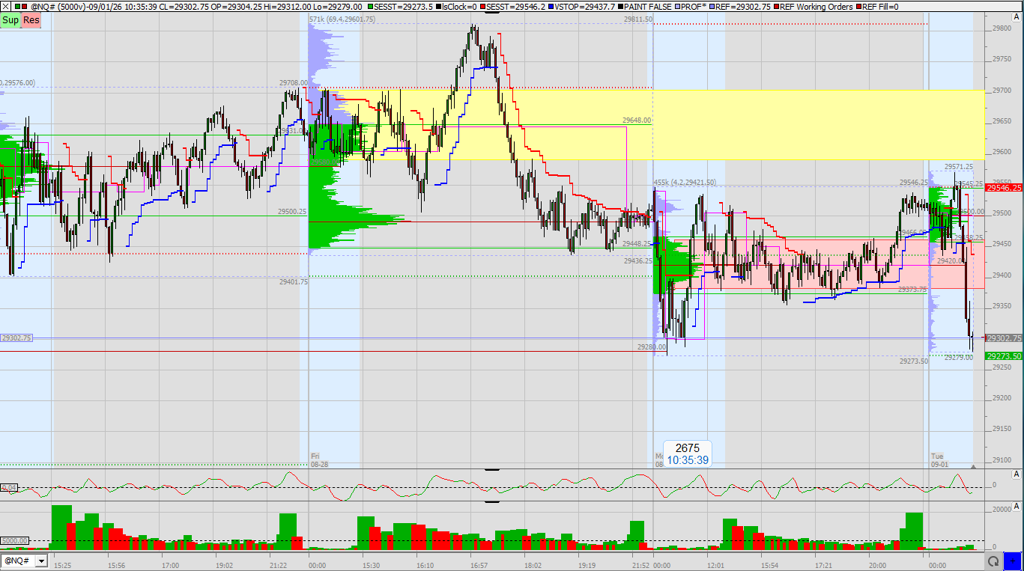Click the Tue 09-01 session date label

[x=940, y=459]
